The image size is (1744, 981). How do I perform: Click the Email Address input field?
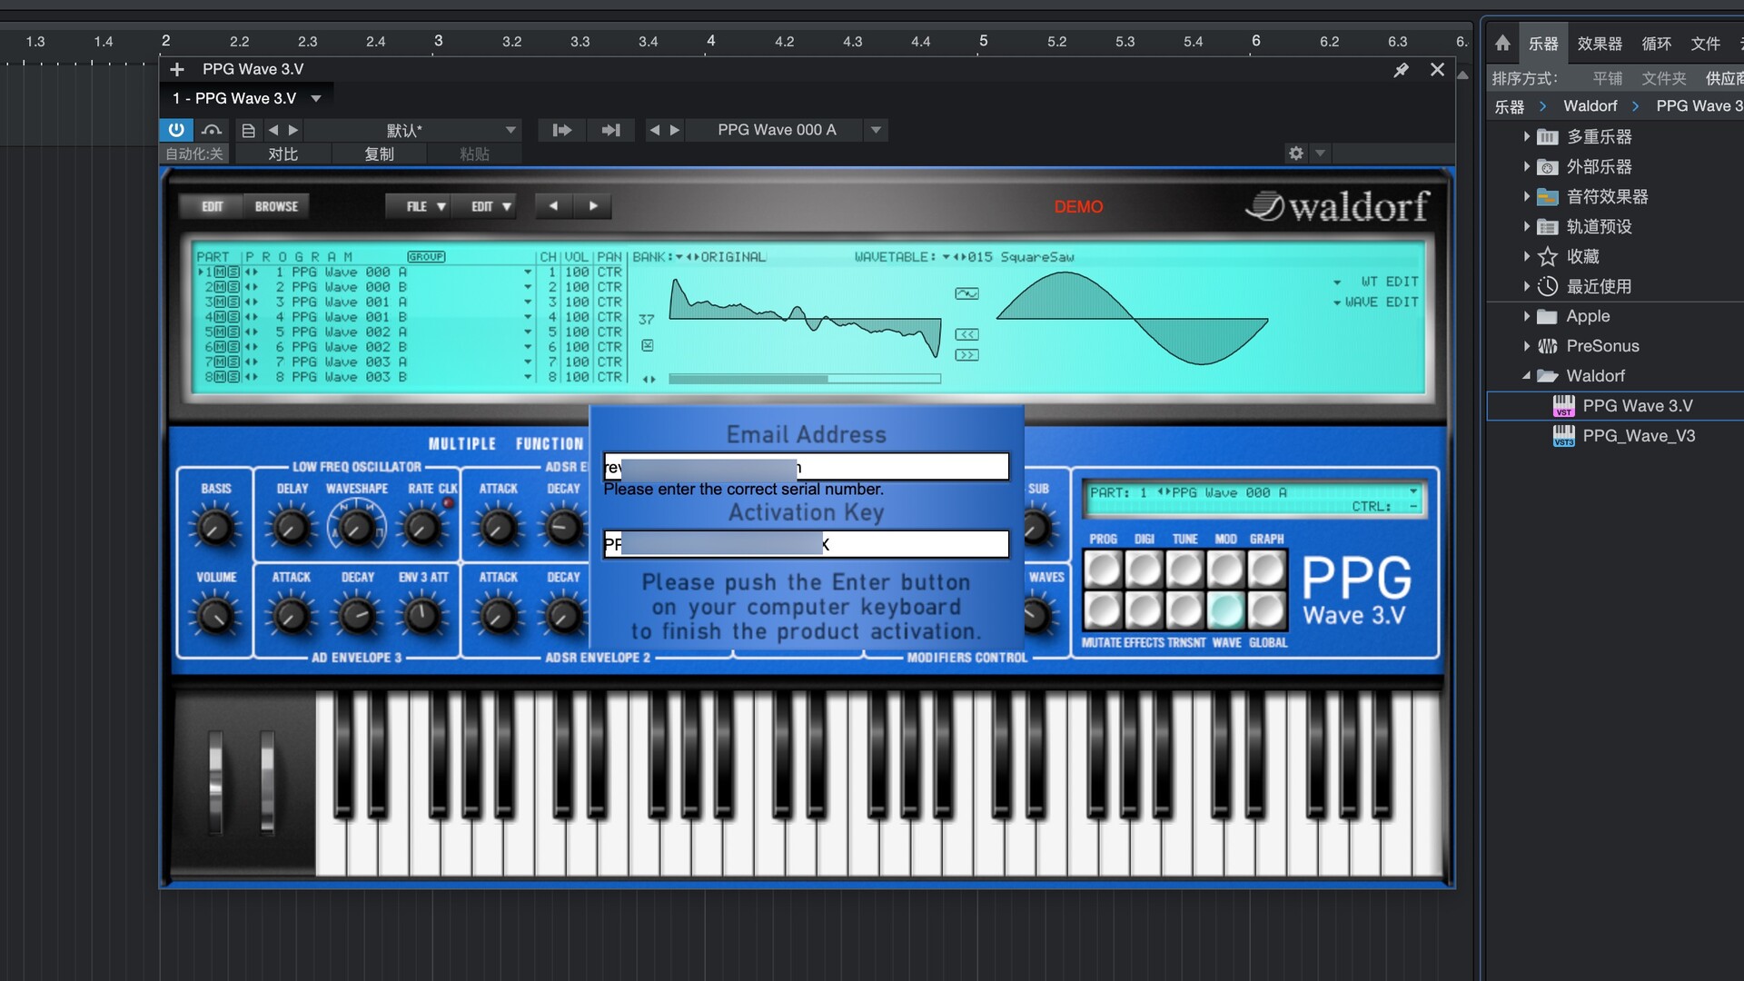pos(806,467)
